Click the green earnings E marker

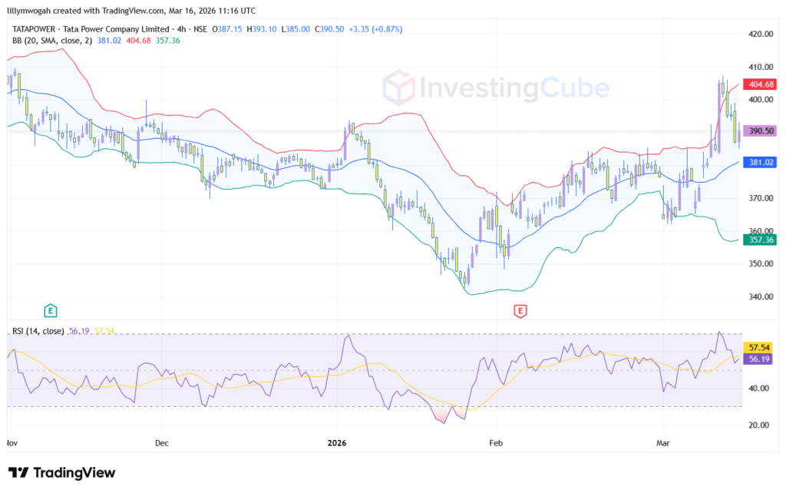pyautogui.click(x=51, y=311)
